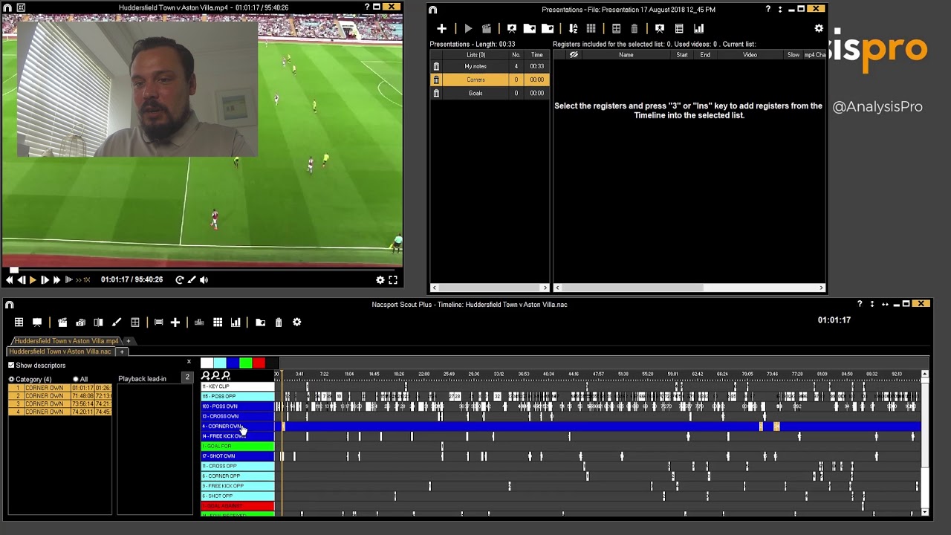
Task: Delete the Goals list via trash icon
Action: (436, 93)
